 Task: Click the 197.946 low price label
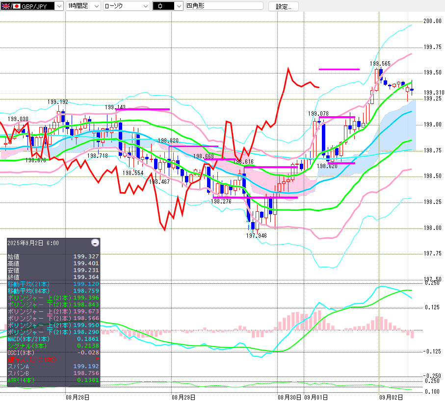257,236
